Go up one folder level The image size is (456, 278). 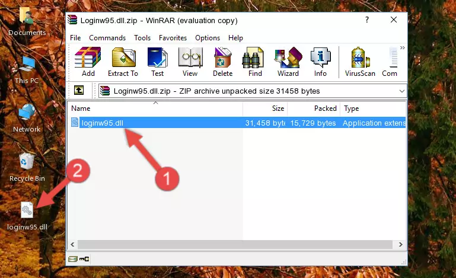[x=79, y=91]
